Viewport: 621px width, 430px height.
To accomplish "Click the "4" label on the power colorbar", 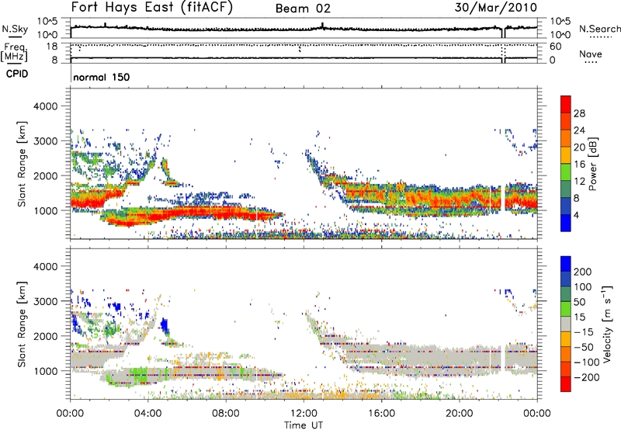I will tap(576, 215).
